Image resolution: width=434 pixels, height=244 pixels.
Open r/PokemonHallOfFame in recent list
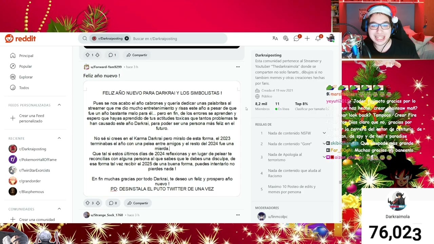coord(38,160)
